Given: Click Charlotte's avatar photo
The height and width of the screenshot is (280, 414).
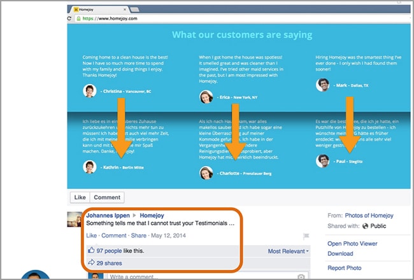Looking at the screenshot, I should [206, 173].
